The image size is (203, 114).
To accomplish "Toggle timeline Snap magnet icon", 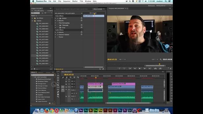I will [67, 77].
